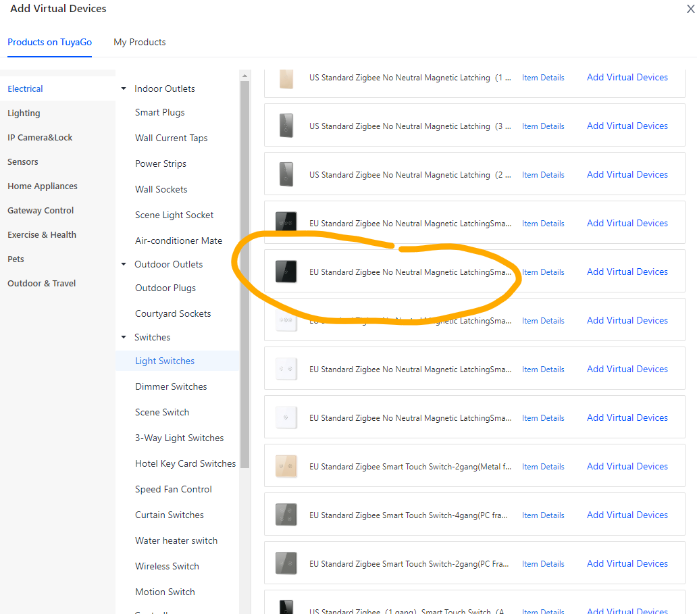Viewport: 697px width, 614px height.
Task: Choose IP Camera&Lock in the left sidebar
Action: coord(40,137)
